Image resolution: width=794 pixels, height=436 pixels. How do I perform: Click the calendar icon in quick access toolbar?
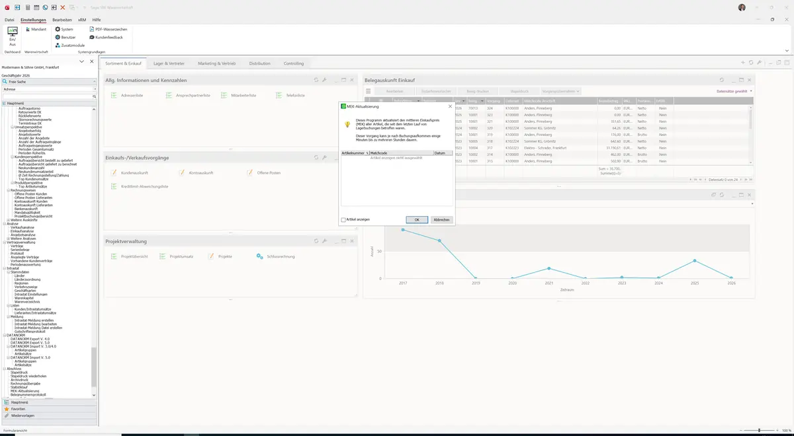click(x=36, y=7)
